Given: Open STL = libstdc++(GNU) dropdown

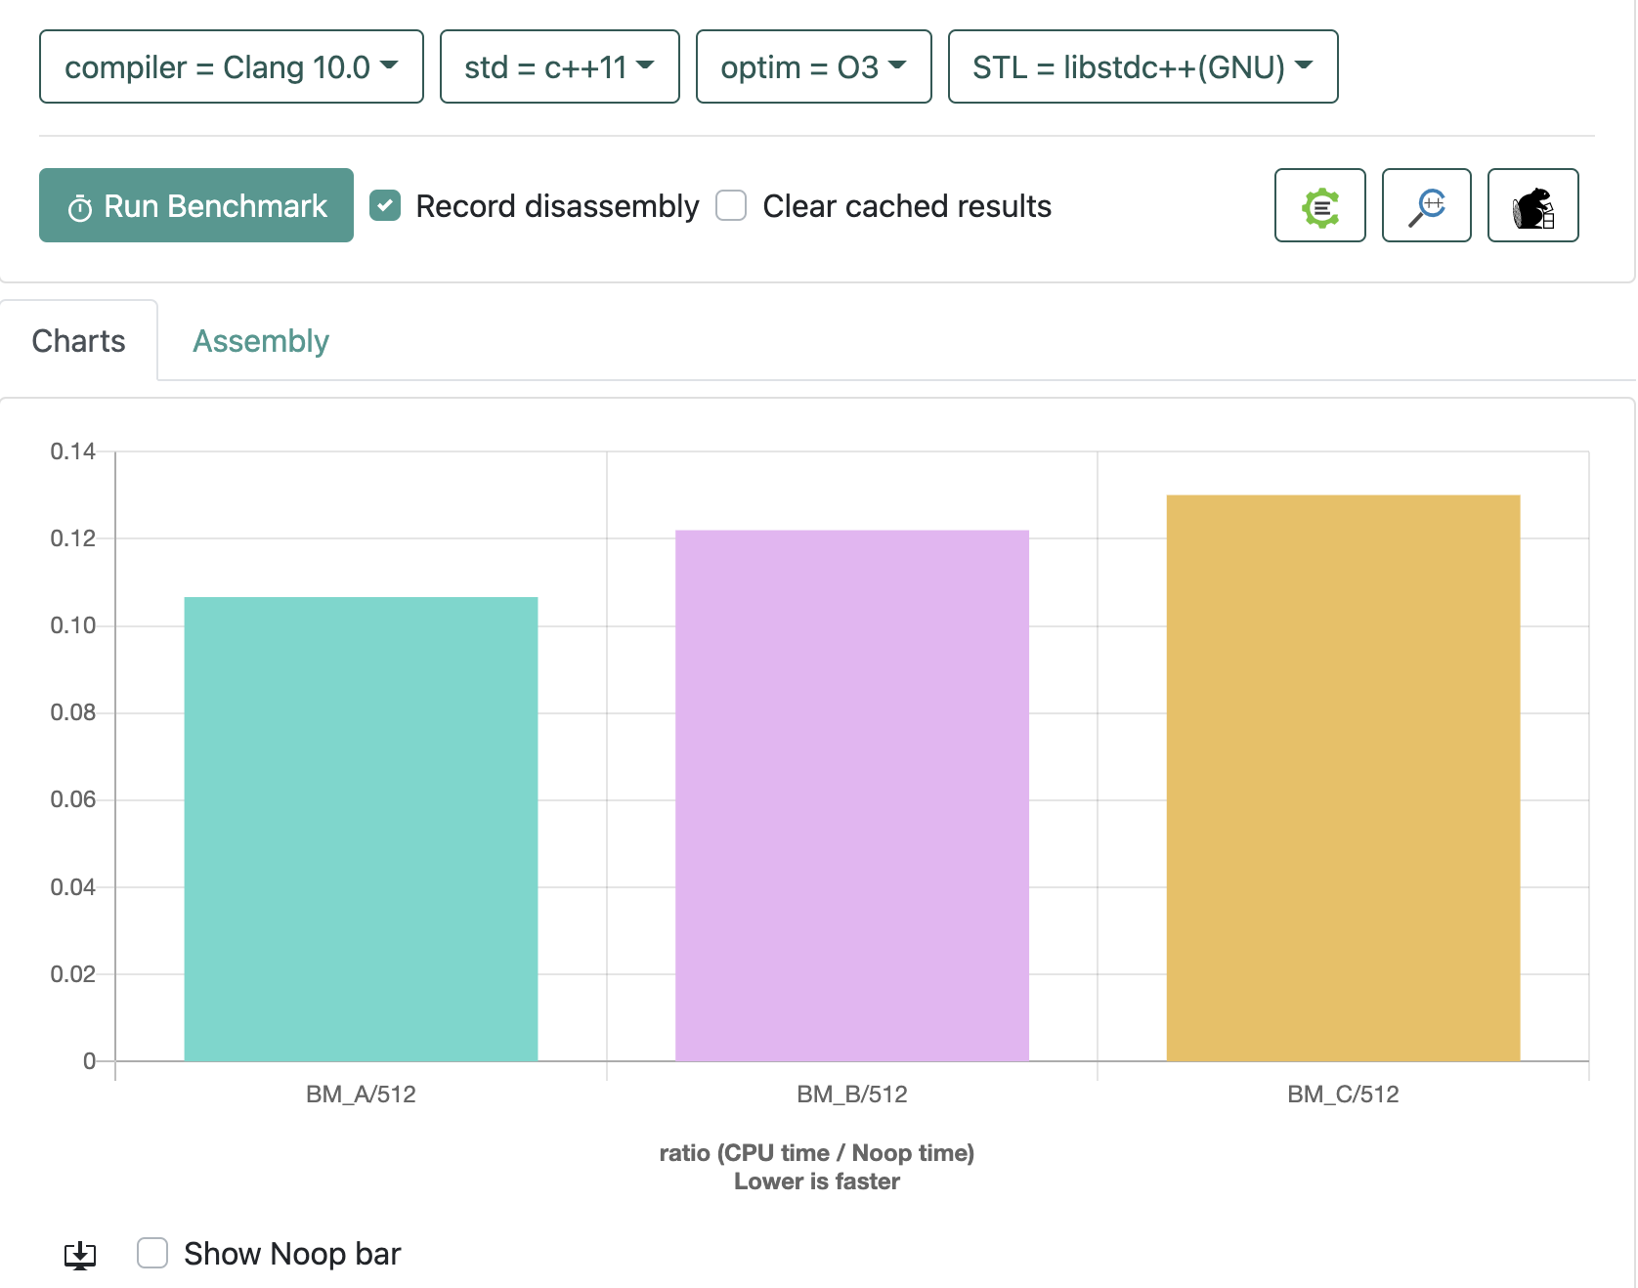Looking at the screenshot, I should (1142, 66).
